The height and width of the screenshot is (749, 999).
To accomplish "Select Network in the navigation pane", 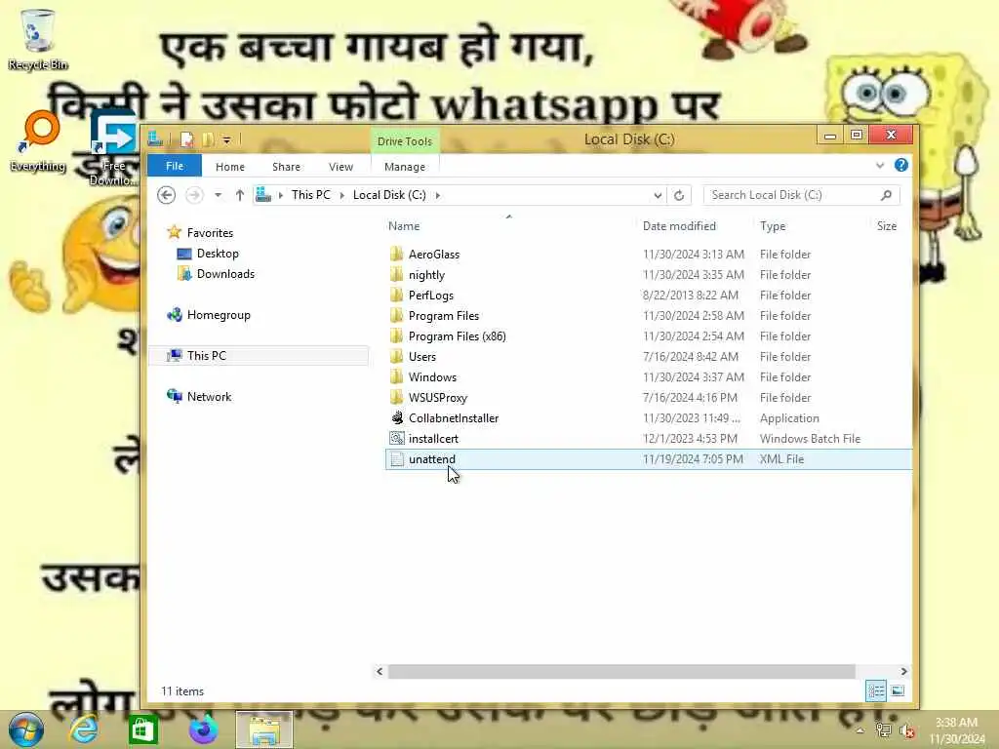I will [x=209, y=396].
